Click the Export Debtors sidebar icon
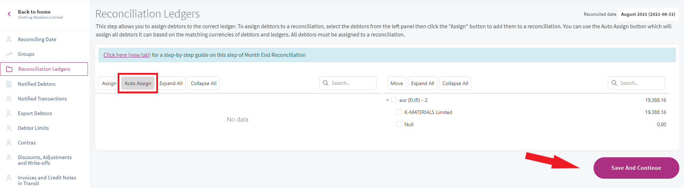This screenshot has width=684, height=188. pos(9,113)
